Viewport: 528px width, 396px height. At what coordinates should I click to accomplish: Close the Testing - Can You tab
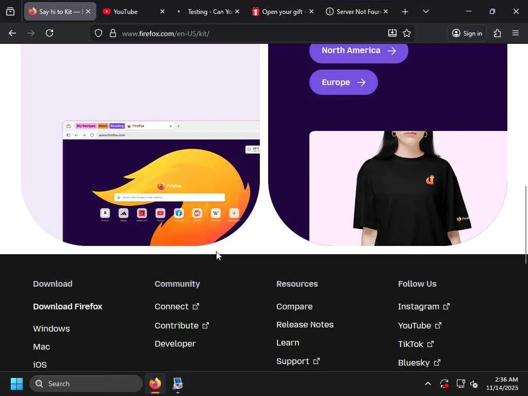click(x=237, y=11)
